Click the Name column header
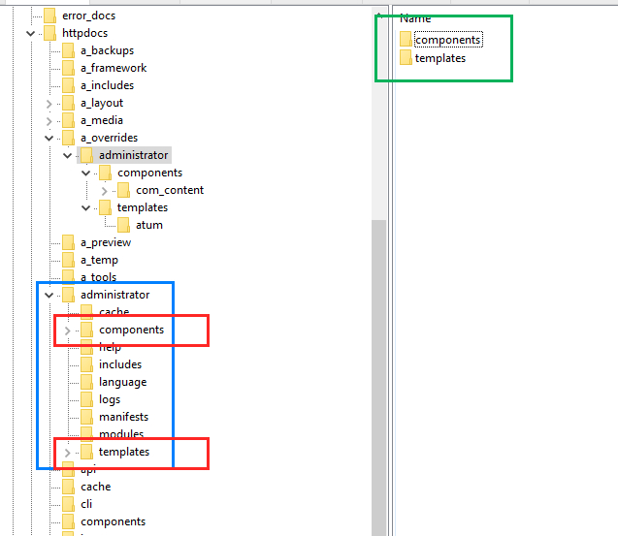This screenshot has width=618, height=536. click(415, 18)
